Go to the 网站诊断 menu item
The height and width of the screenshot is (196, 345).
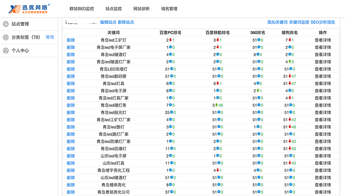[x=141, y=9]
